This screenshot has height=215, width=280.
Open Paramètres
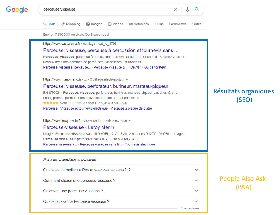coord(178,24)
